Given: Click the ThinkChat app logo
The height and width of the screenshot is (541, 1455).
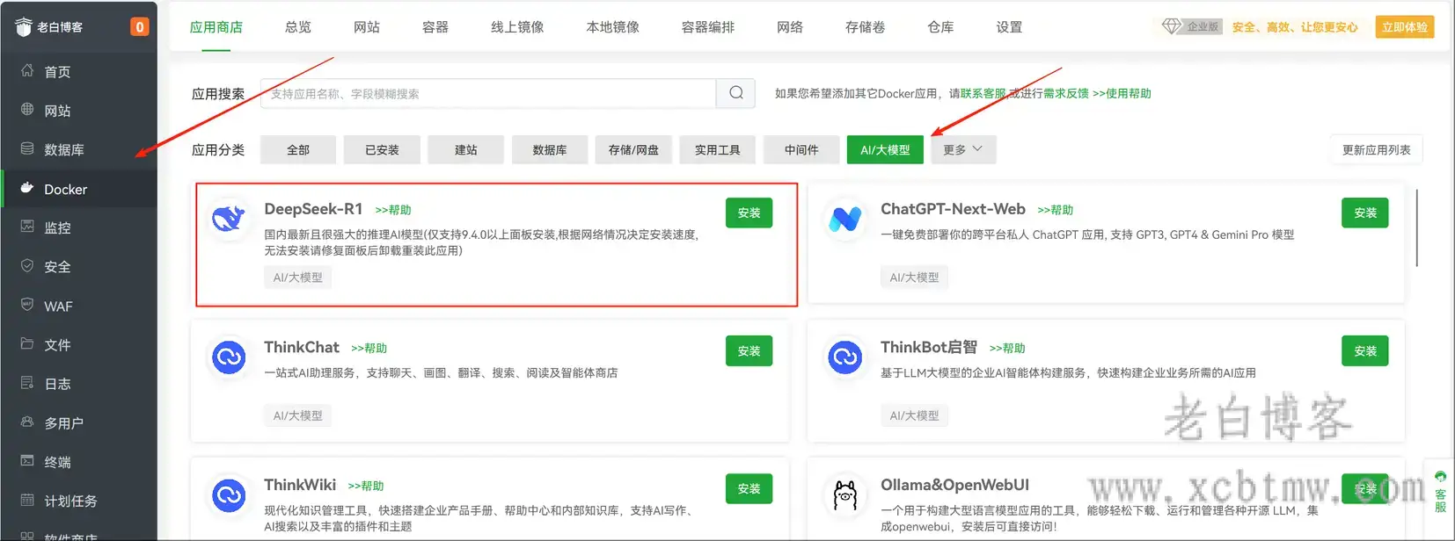Looking at the screenshot, I should 229,357.
